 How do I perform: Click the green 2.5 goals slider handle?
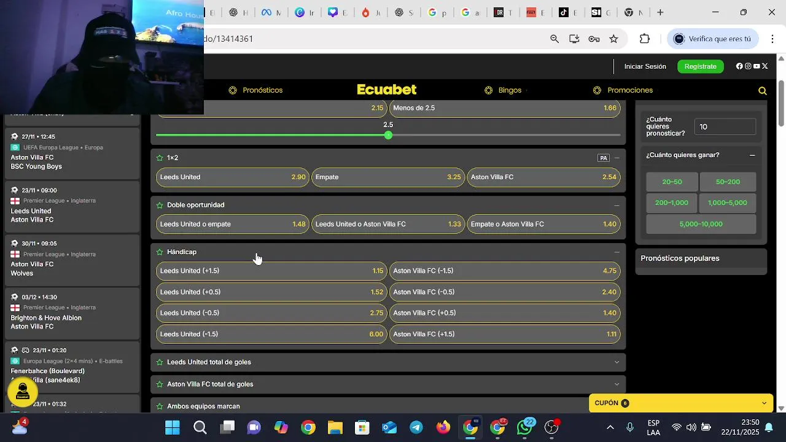(x=388, y=135)
